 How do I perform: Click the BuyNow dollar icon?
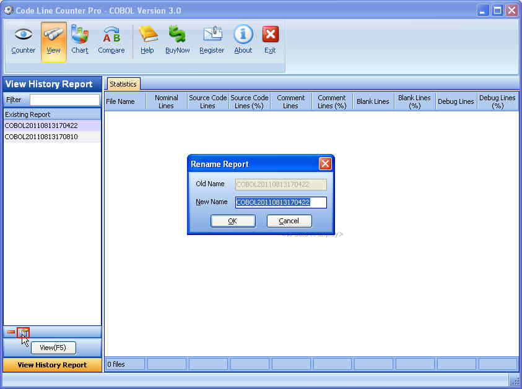click(x=177, y=39)
